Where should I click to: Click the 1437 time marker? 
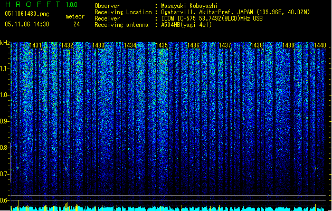click(225, 45)
